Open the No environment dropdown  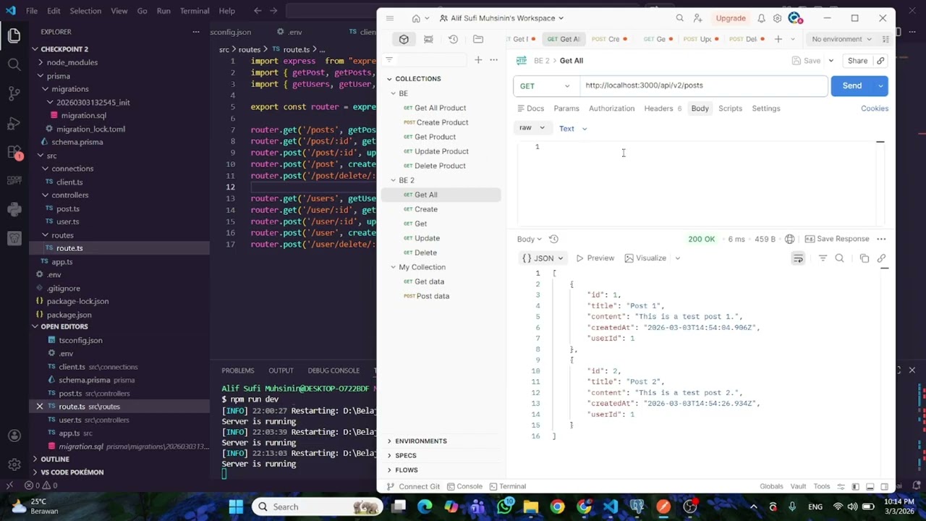[x=841, y=39]
